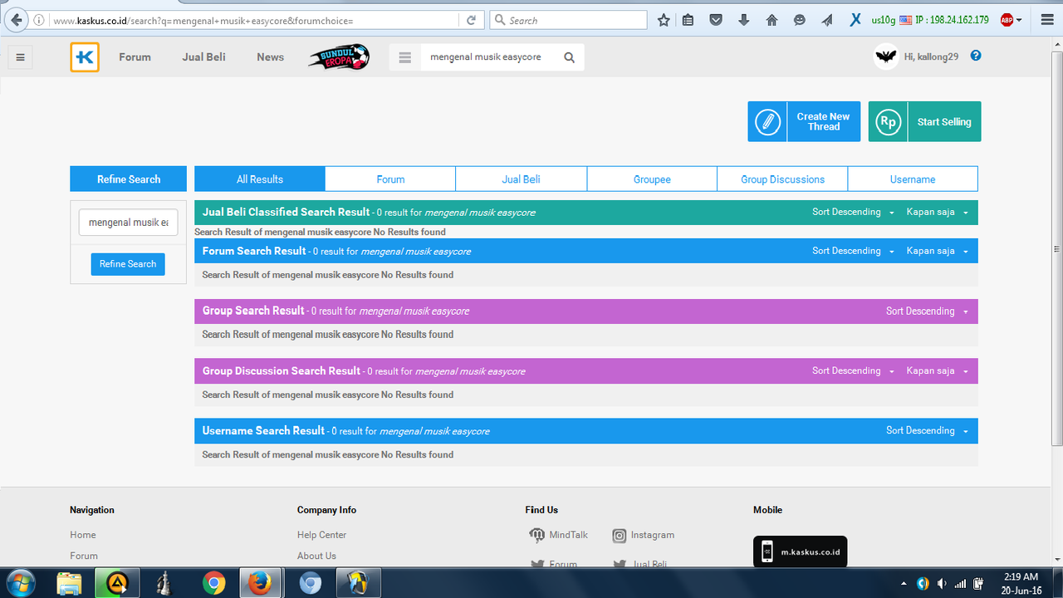Viewport: 1063px width, 598px height.
Task: Click the paper plane toolbar icon
Action: coord(827,20)
